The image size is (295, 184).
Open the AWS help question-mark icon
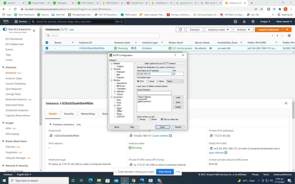(253, 21)
